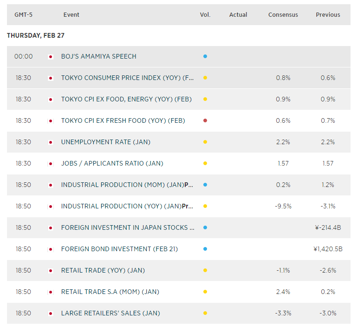Open BOJ's Amamiya Speech event

(x=98, y=56)
